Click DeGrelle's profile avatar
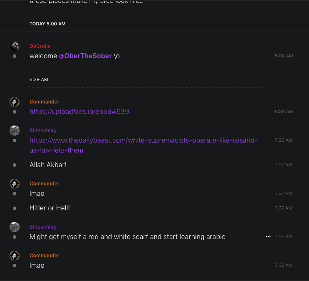309x281 pixels. tap(15, 46)
